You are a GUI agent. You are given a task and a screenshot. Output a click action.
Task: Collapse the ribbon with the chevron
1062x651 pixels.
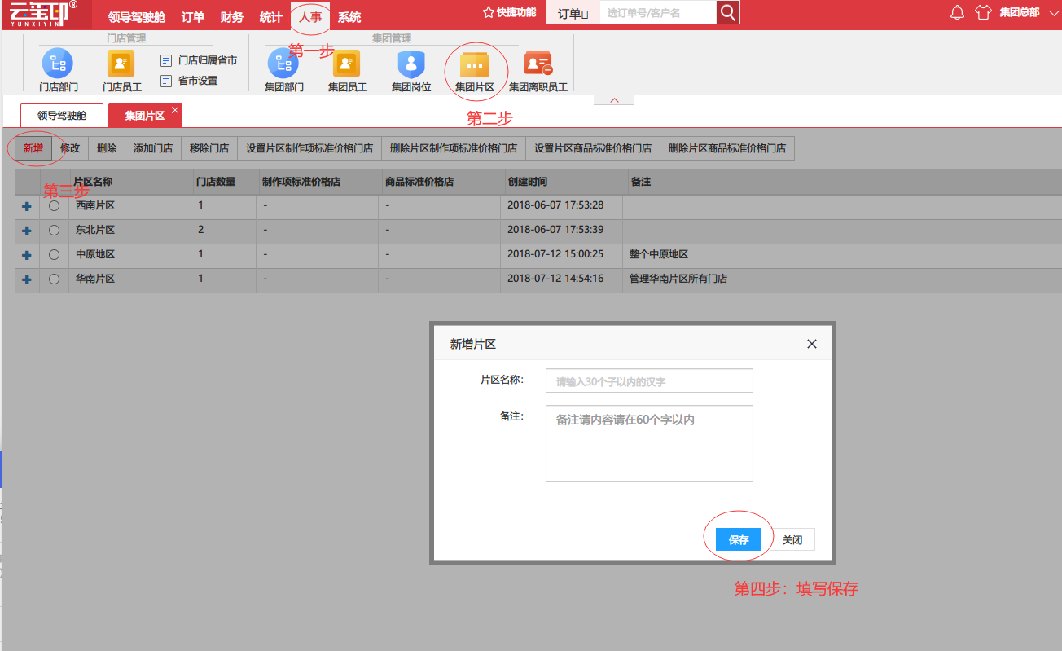point(614,100)
